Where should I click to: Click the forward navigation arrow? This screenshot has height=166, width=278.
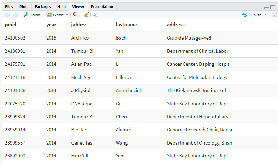click(15, 15)
